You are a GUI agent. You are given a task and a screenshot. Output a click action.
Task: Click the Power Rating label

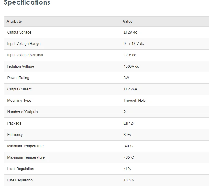tap(18, 78)
